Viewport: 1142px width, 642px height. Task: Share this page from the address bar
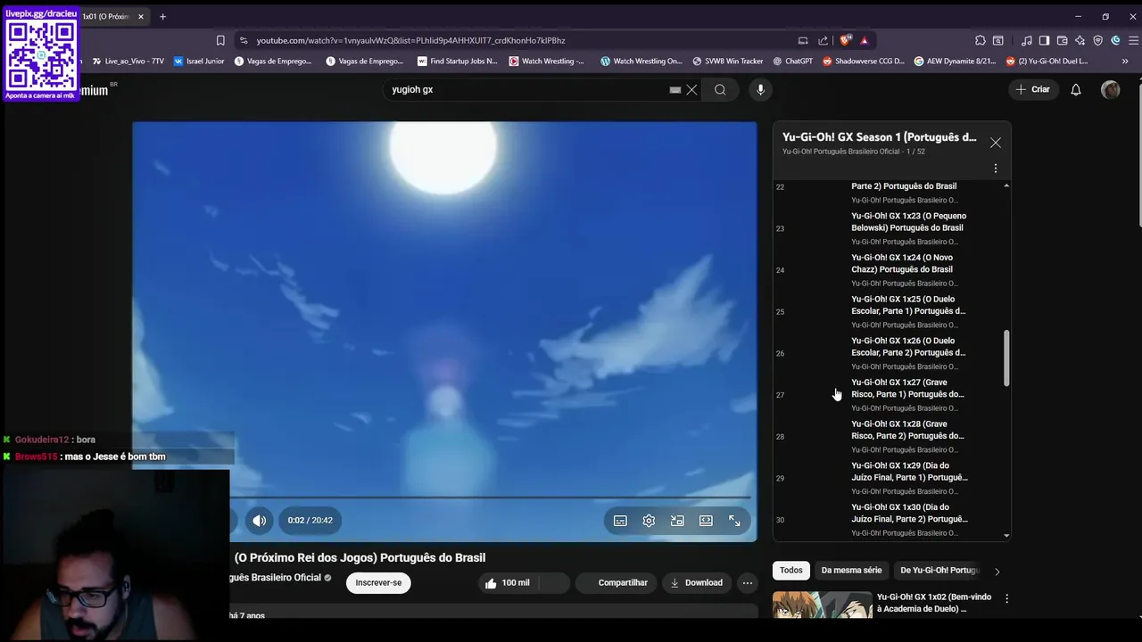(823, 40)
